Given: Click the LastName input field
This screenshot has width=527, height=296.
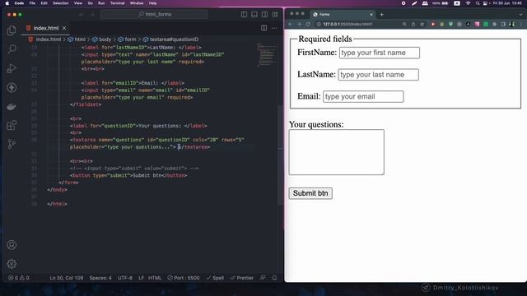Looking at the screenshot, I should (379, 75).
